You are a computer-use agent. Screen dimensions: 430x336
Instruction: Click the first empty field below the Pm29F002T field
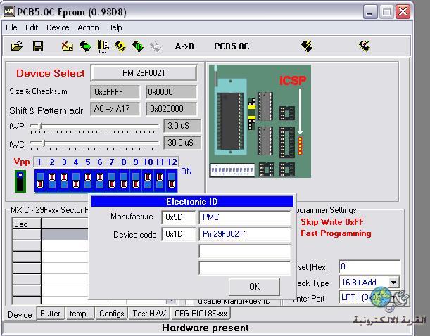[245, 252]
